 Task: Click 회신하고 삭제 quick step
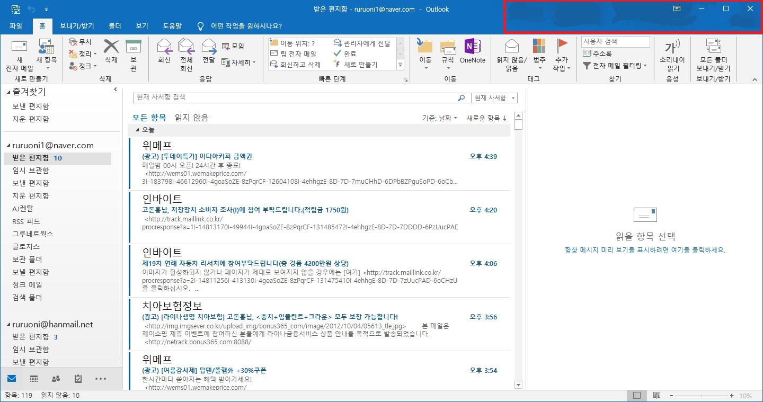(x=296, y=64)
